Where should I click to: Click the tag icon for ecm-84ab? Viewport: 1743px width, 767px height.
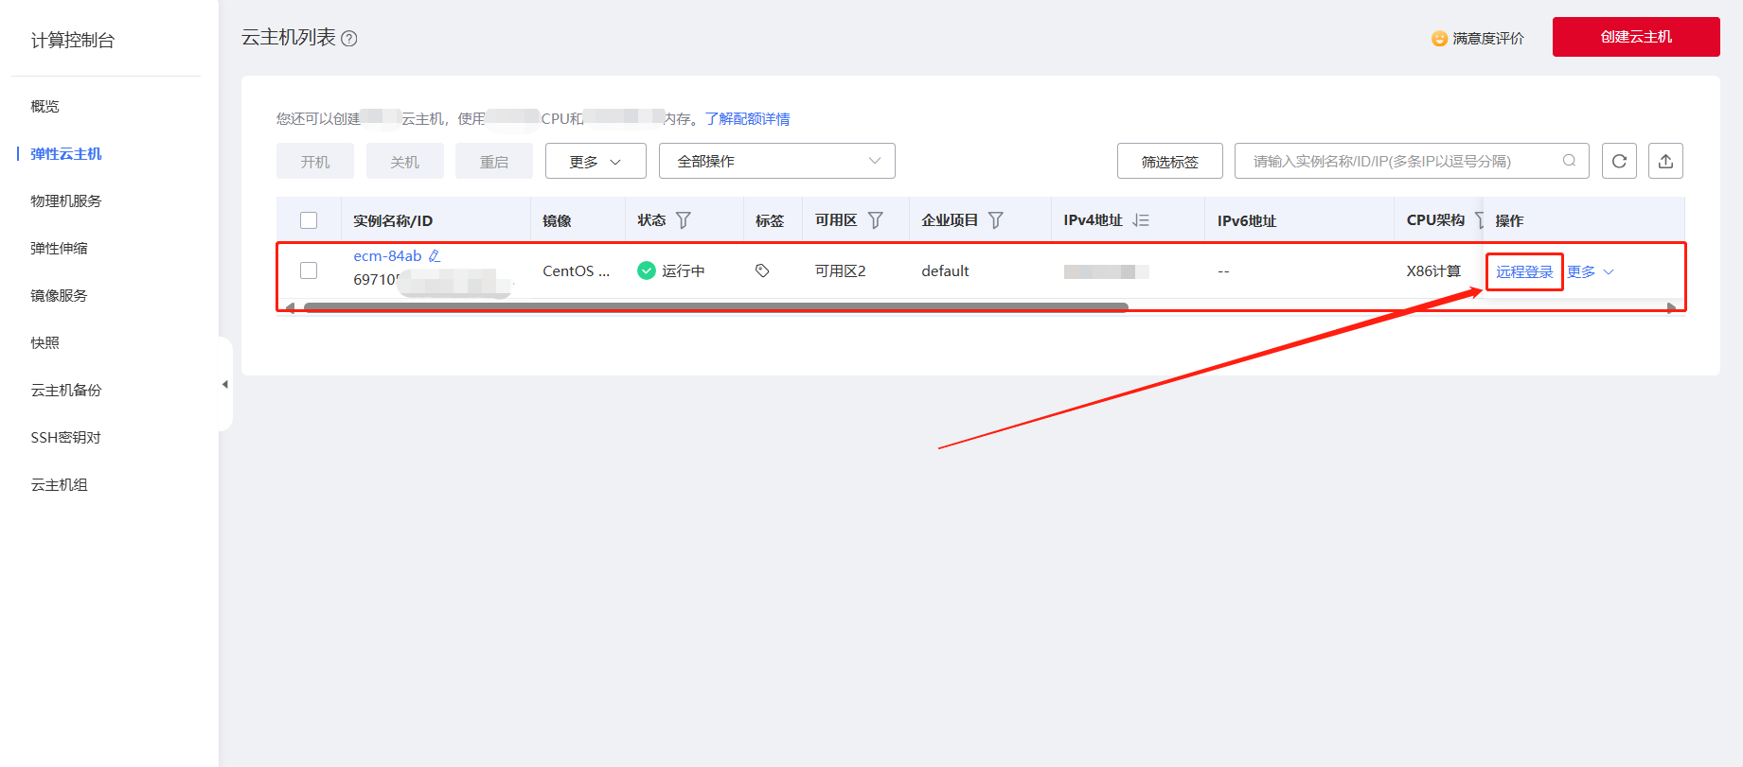coord(762,270)
